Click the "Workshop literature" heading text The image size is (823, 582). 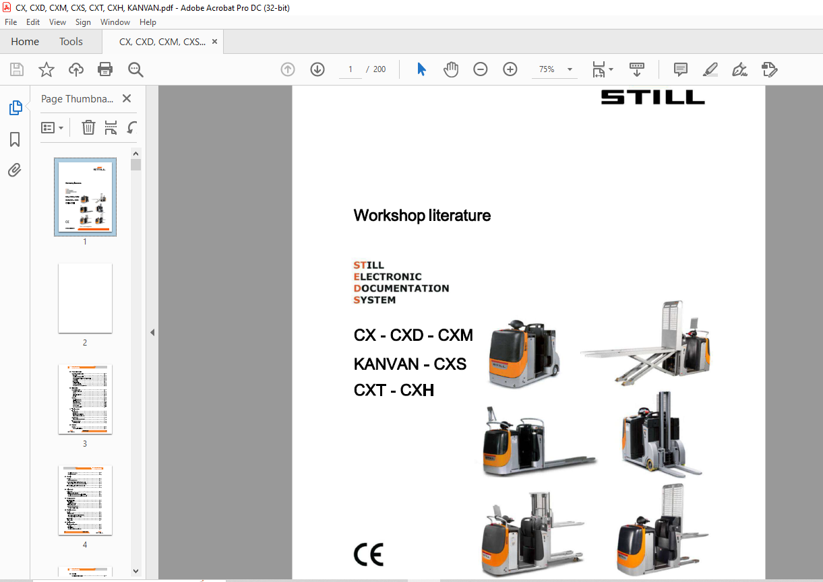click(x=422, y=216)
